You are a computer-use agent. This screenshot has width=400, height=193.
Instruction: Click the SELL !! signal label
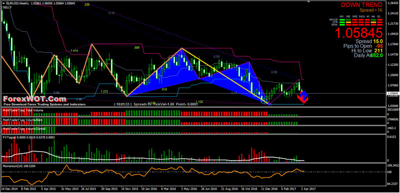(7, 7)
